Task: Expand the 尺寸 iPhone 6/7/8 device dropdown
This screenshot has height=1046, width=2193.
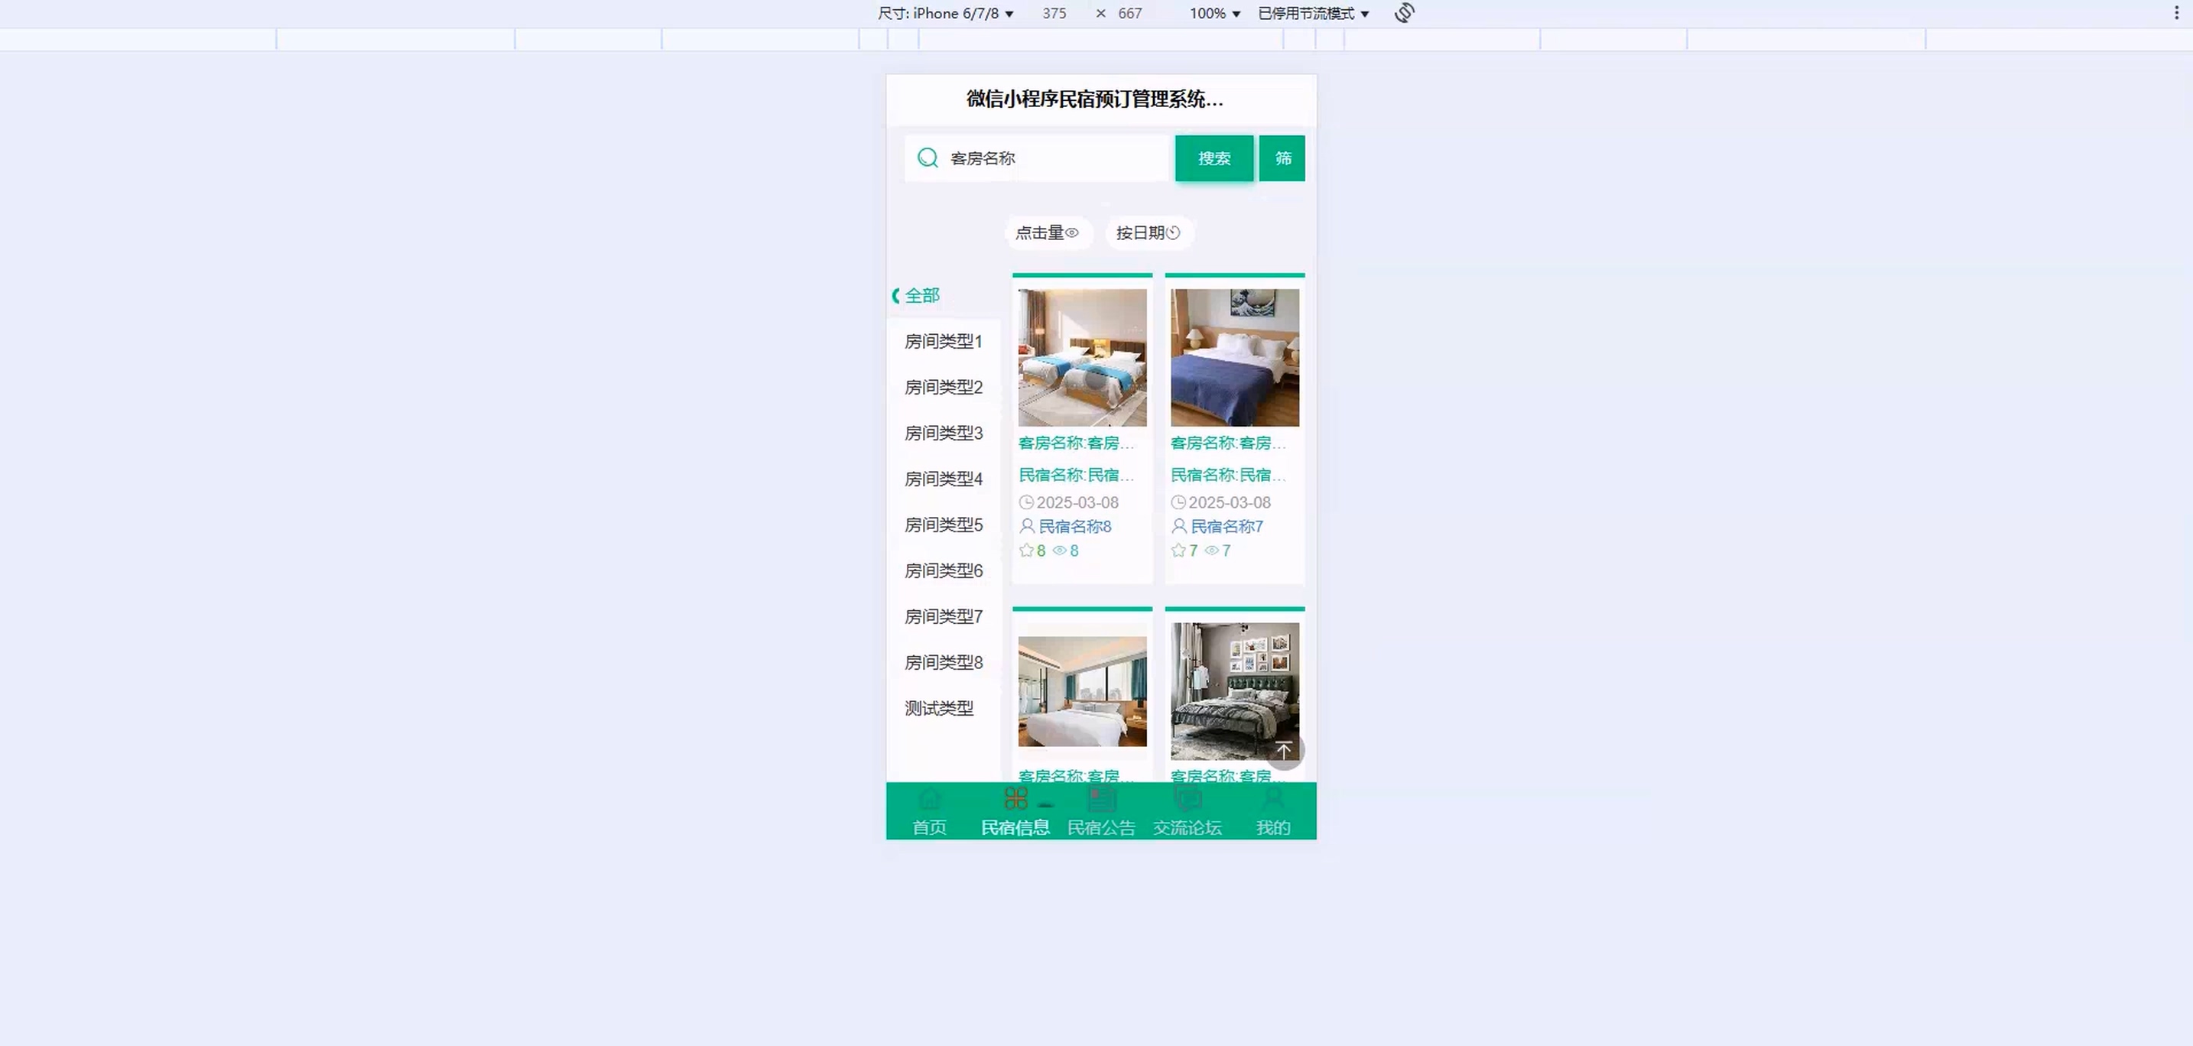Action: coord(945,14)
